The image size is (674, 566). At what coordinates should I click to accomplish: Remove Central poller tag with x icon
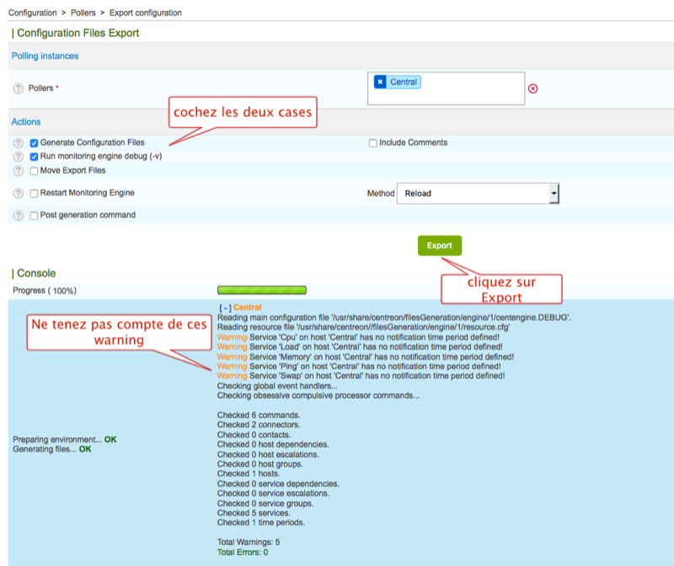click(x=380, y=82)
